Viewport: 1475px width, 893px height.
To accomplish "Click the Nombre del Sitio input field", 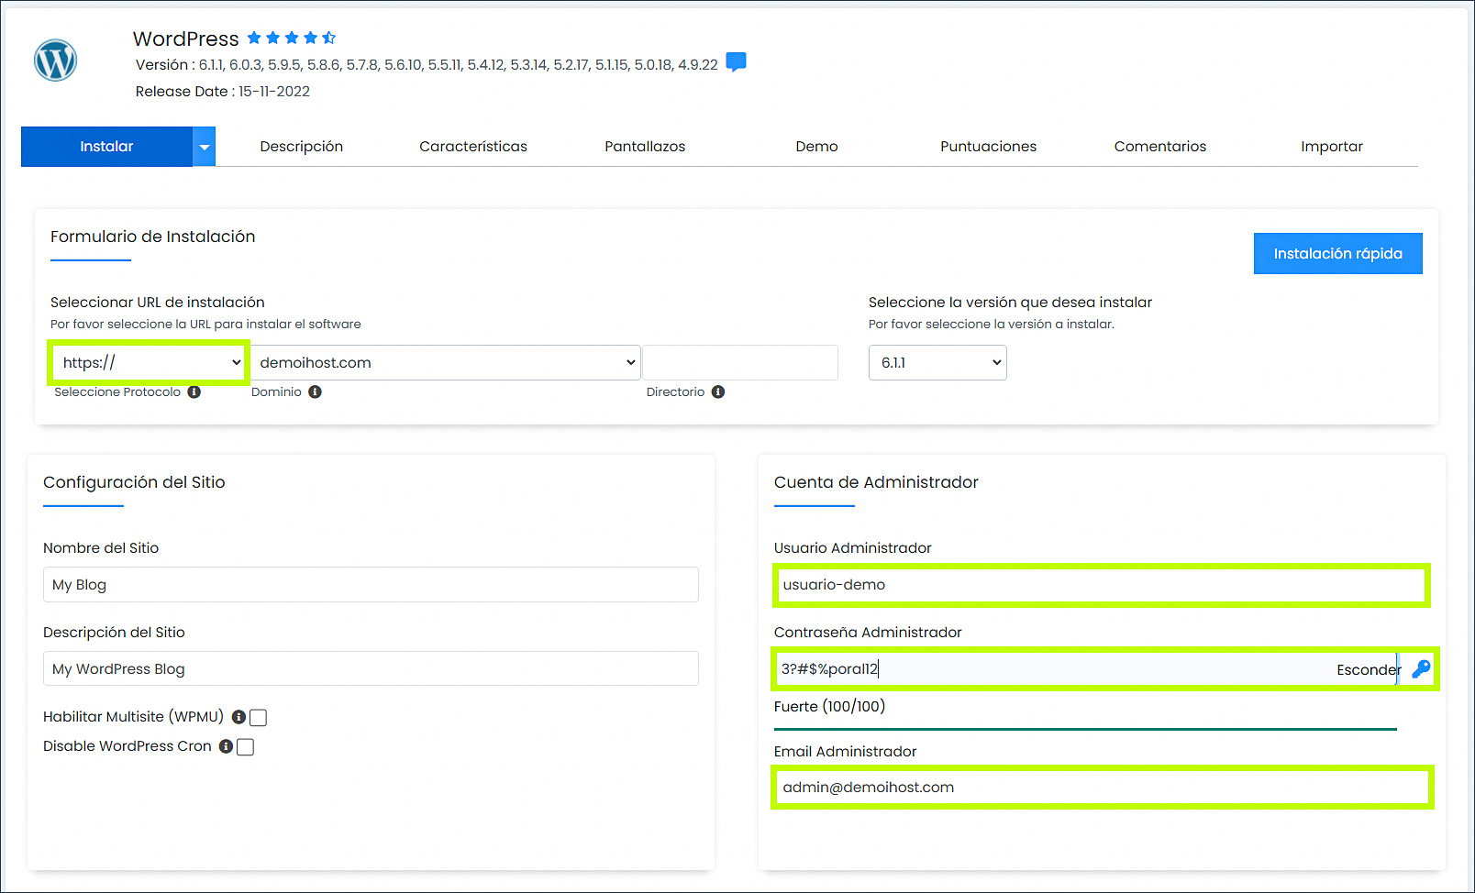I will (x=370, y=584).
